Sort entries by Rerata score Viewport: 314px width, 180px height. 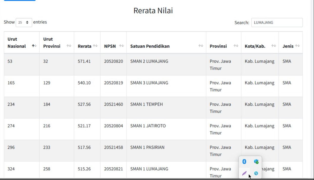tap(95, 46)
